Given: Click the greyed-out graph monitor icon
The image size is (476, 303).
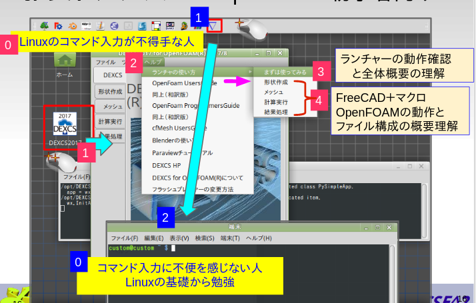Looking at the screenshot, I should point(128,26).
